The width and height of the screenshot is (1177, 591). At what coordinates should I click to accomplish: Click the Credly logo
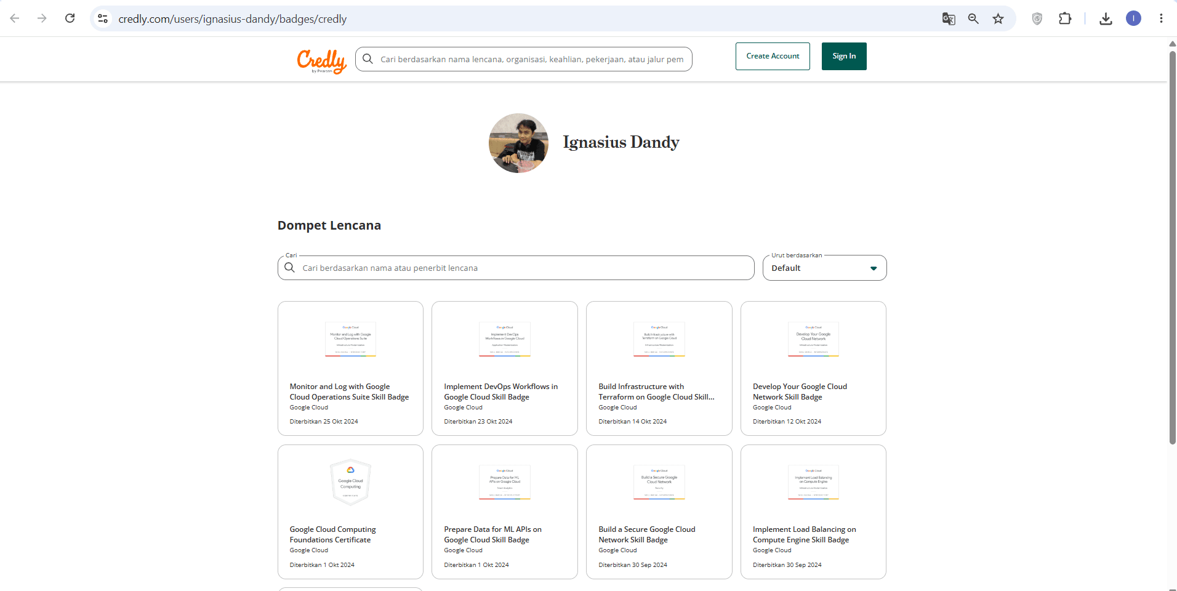[x=321, y=61]
